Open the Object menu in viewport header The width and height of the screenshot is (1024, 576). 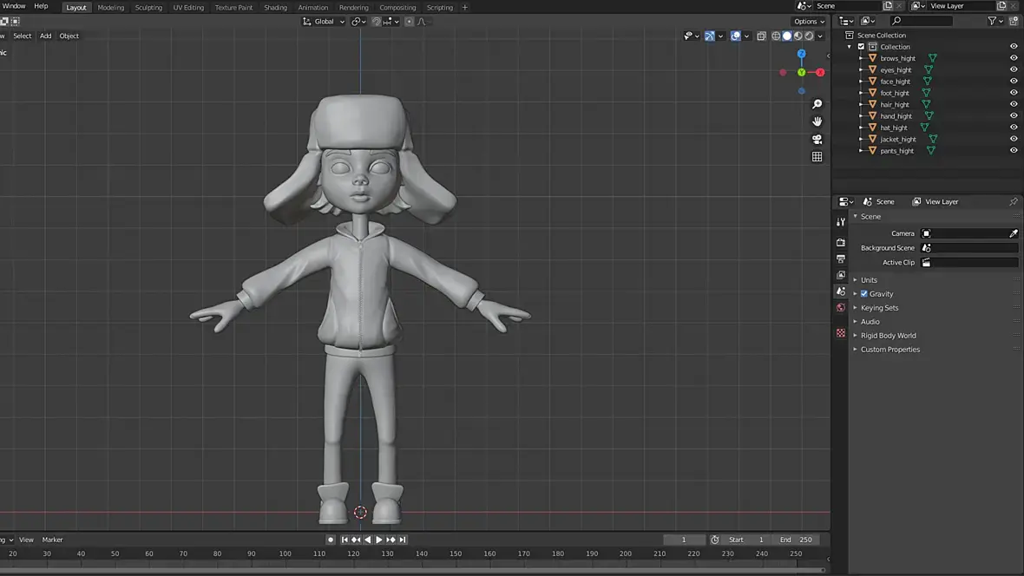(x=69, y=36)
